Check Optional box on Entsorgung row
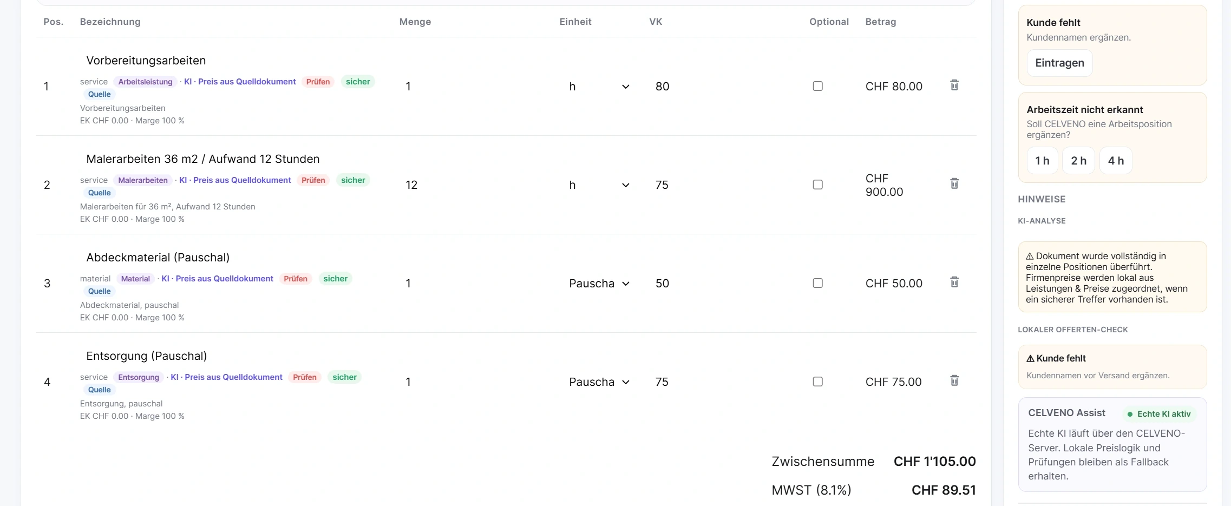This screenshot has height=506, width=1231. pyautogui.click(x=818, y=382)
